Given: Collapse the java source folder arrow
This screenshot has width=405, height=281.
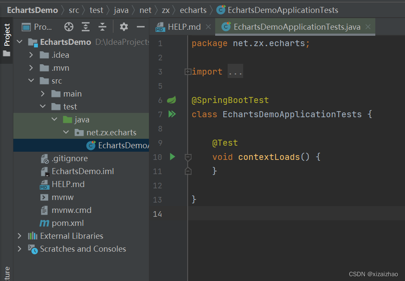Looking at the screenshot, I should [x=55, y=119].
